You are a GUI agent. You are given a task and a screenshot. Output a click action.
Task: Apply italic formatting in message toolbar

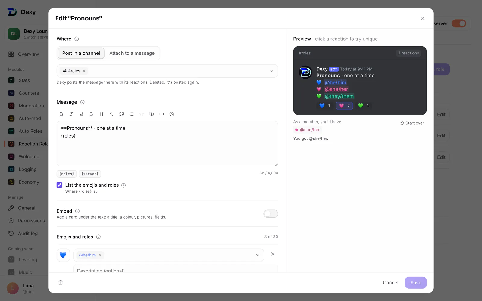71,114
